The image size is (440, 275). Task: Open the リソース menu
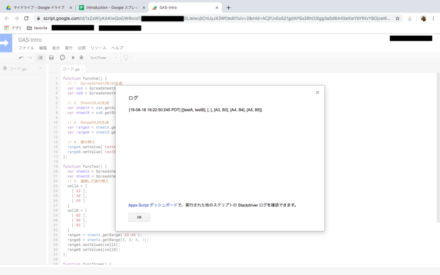pyautogui.click(x=98, y=48)
